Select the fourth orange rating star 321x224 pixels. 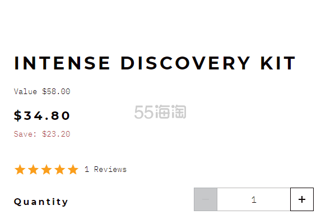tap(60, 170)
